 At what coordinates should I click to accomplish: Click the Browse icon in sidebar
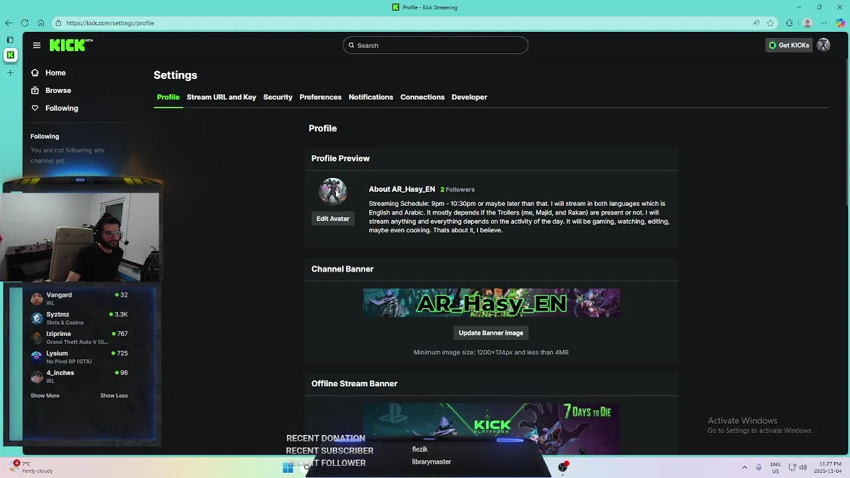(x=35, y=90)
